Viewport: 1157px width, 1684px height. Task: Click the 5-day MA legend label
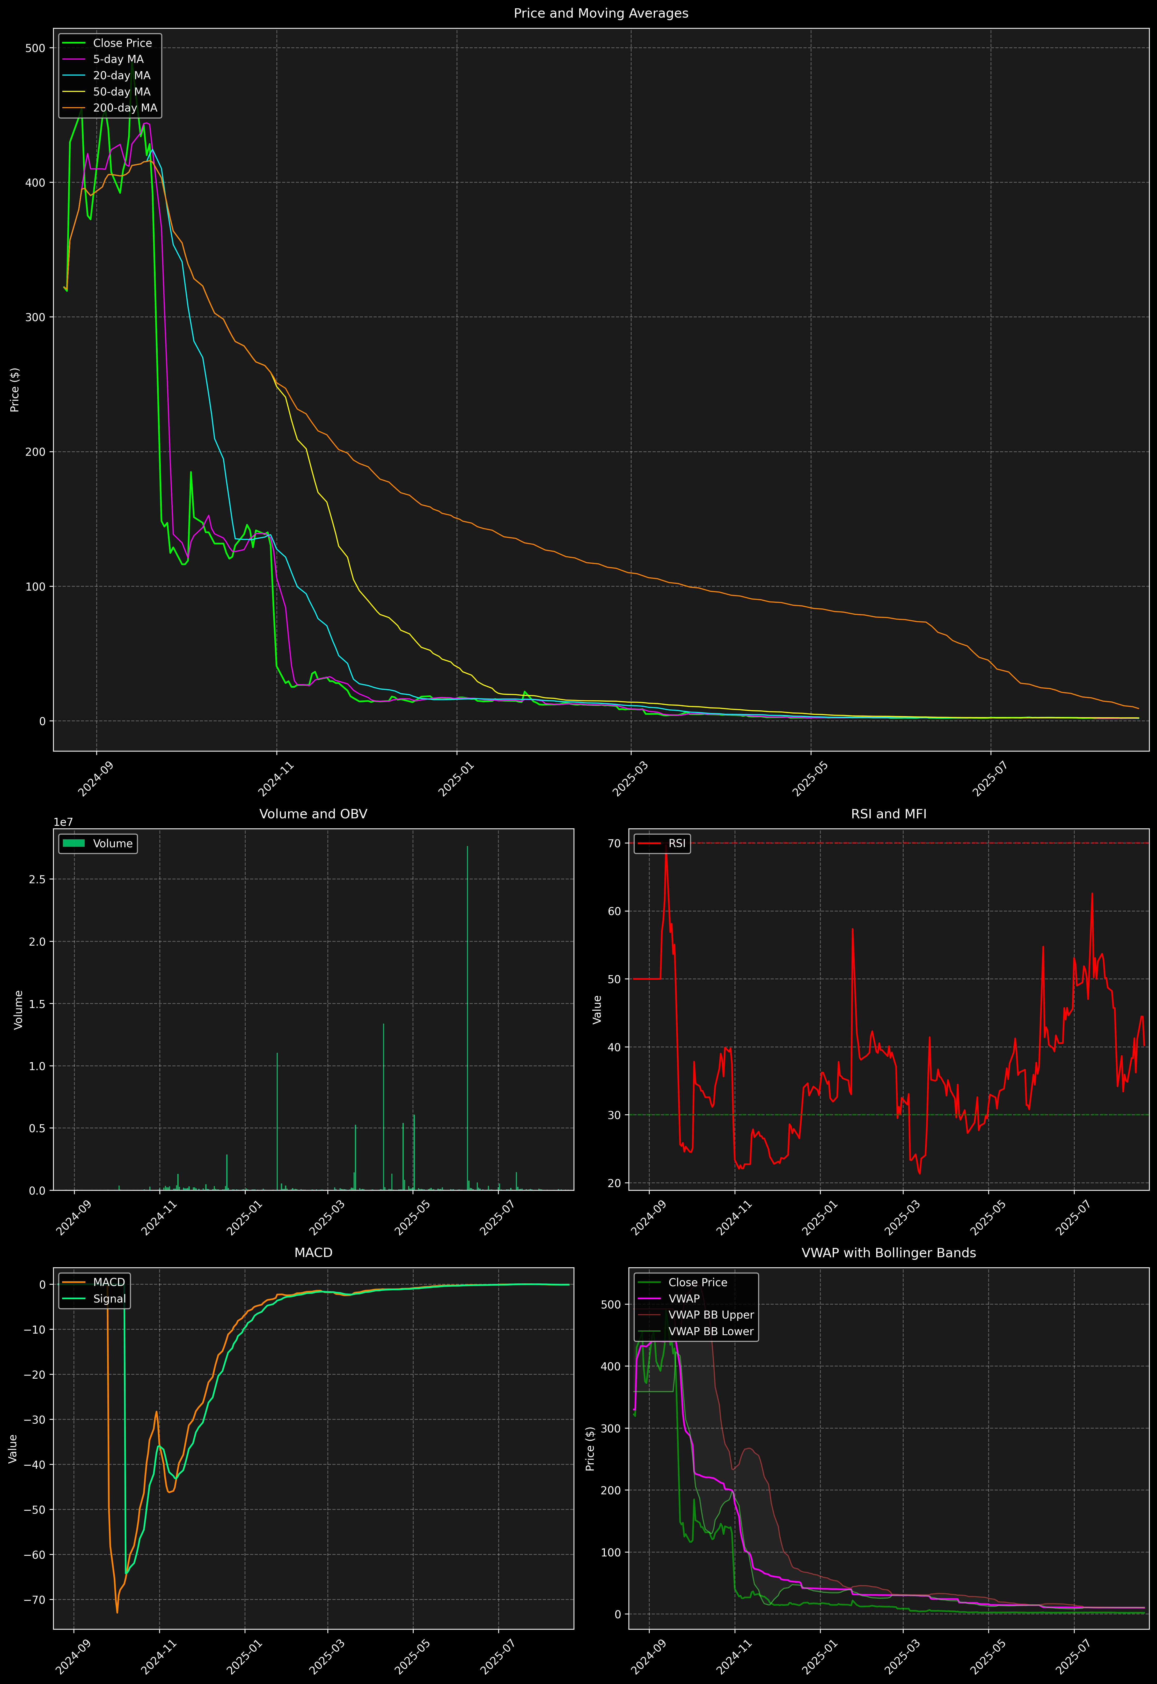118,60
